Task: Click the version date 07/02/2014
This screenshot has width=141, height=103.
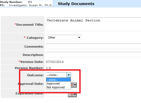Action: click(55, 62)
